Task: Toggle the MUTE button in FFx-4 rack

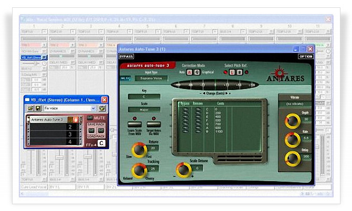Action: (90, 118)
